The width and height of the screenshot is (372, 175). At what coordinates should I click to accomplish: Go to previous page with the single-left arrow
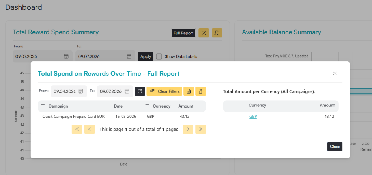point(90,129)
